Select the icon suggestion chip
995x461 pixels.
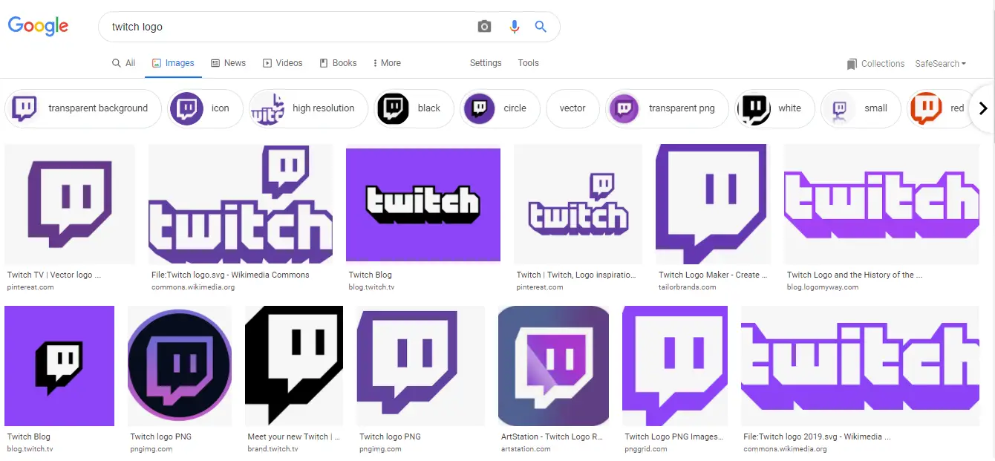pyautogui.click(x=203, y=108)
